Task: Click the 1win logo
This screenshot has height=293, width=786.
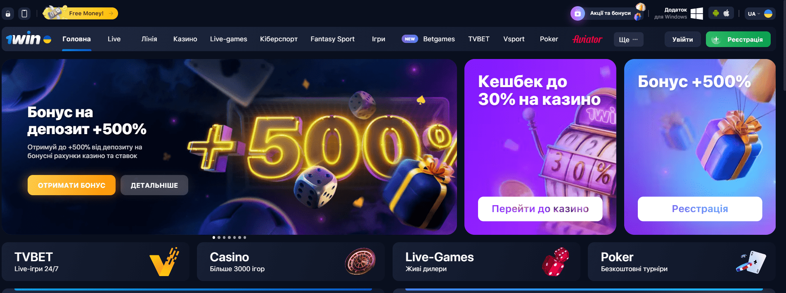Action: 28,39
